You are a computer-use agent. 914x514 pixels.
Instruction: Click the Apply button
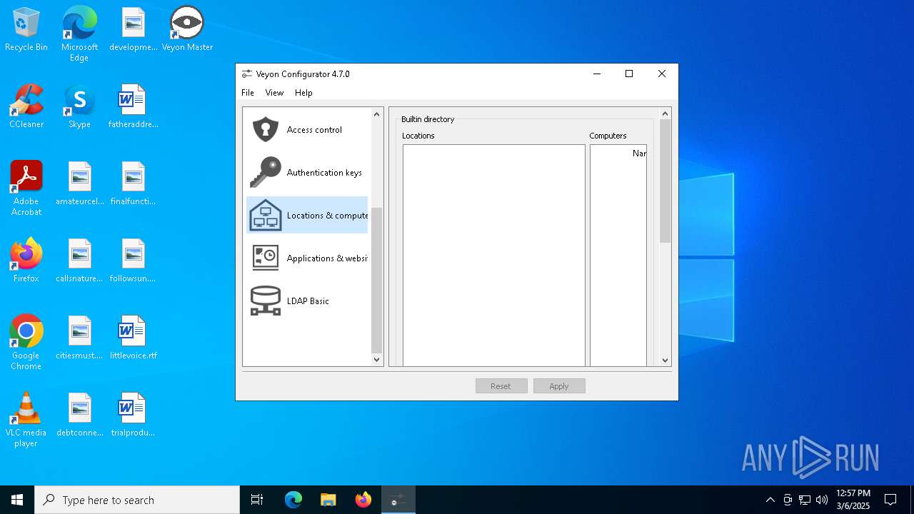(559, 386)
